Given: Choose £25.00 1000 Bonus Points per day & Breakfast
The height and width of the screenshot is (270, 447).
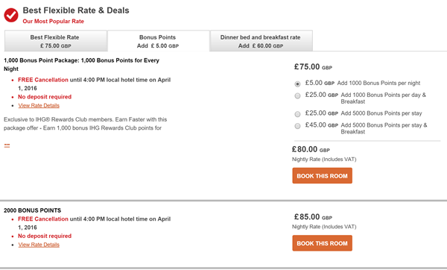Looking at the screenshot, I should pos(297,95).
